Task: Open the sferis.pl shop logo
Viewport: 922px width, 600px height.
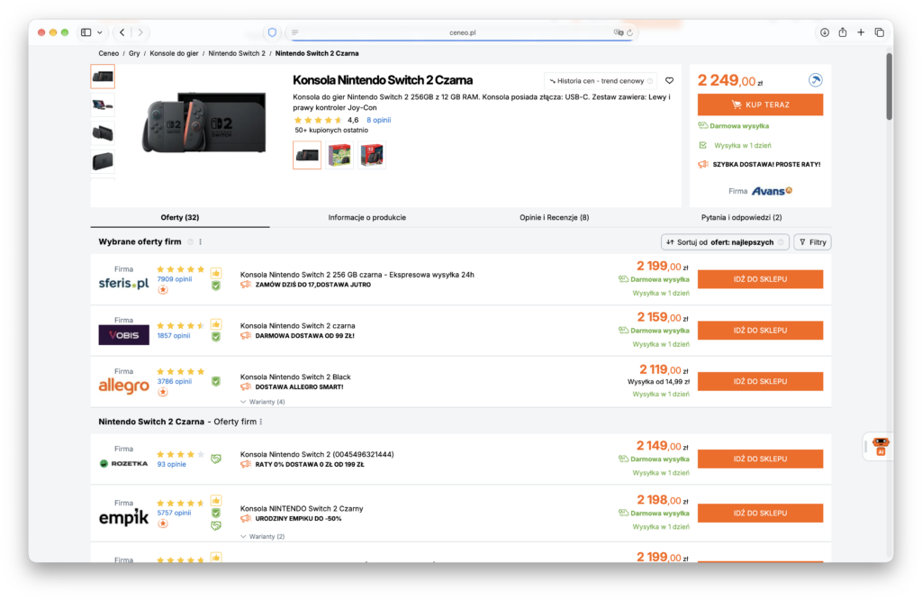Action: coord(123,284)
